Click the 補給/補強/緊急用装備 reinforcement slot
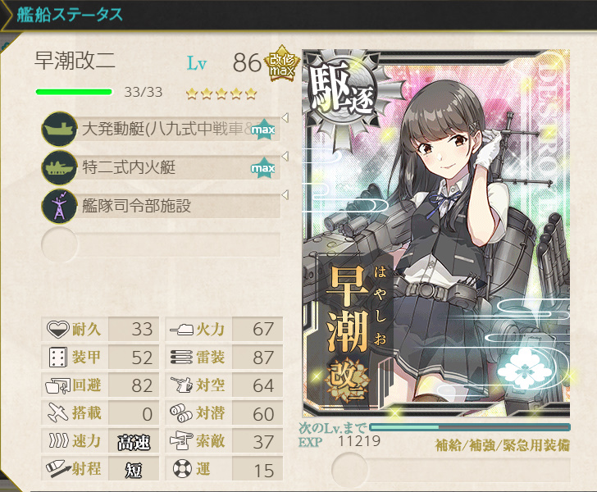Viewport: 597px width, 492px height. pyautogui.click(x=451, y=469)
